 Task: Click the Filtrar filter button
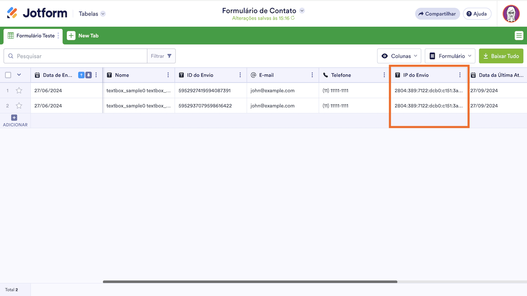[x=161, y=56]
